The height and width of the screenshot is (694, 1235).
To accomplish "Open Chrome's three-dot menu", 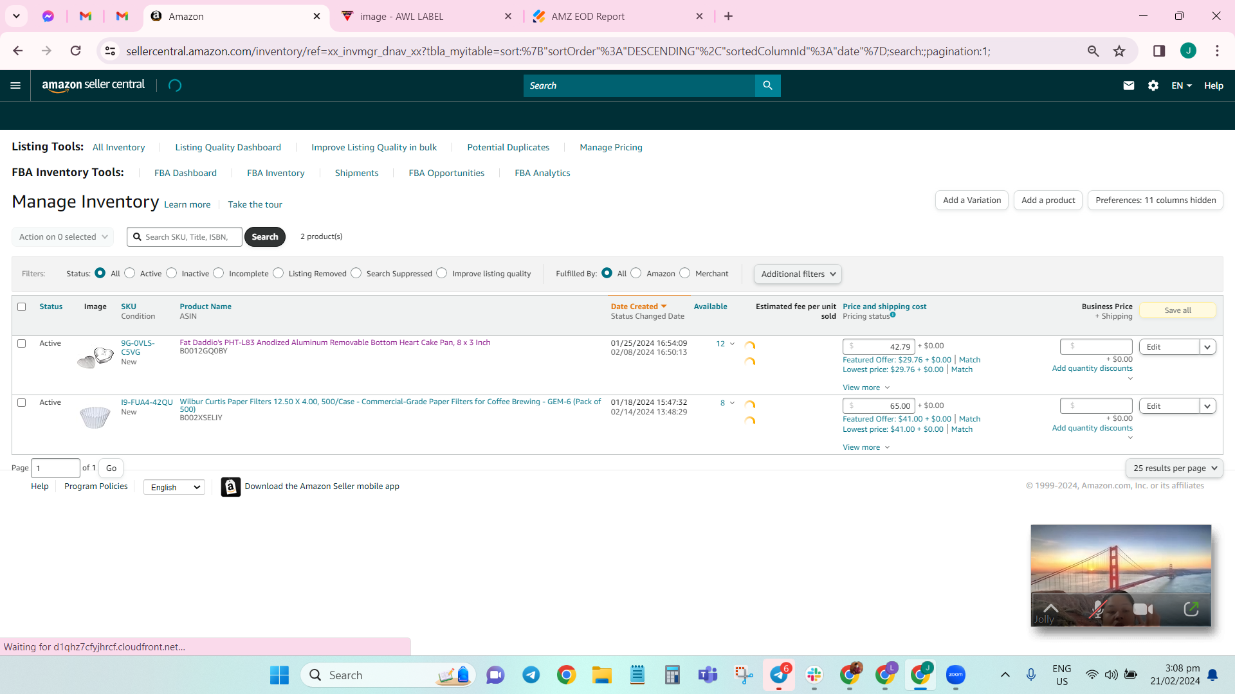I will tap(1217, 51).
